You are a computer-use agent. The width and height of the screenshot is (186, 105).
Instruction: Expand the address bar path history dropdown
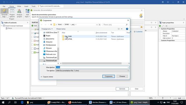pos(97,24)
